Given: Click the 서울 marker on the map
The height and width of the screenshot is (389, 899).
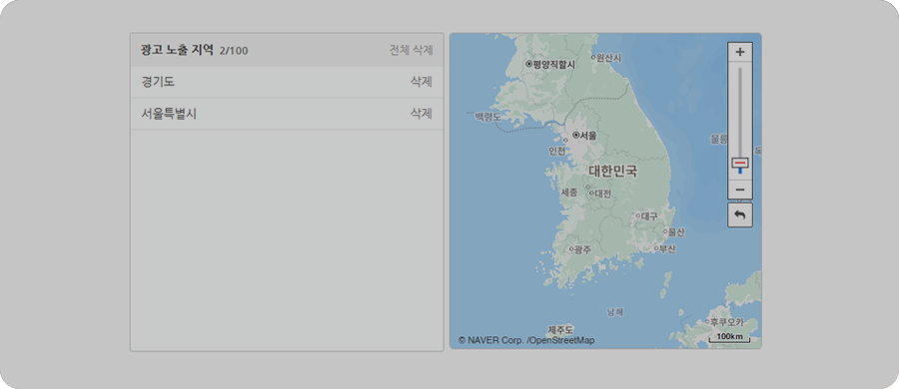Looking at the screenshot, I should [x=575, y=136].
